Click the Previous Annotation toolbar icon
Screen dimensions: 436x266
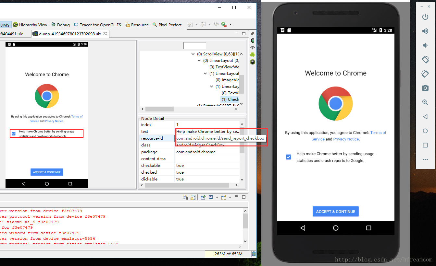pyautogui.click(x=203, y=24)
